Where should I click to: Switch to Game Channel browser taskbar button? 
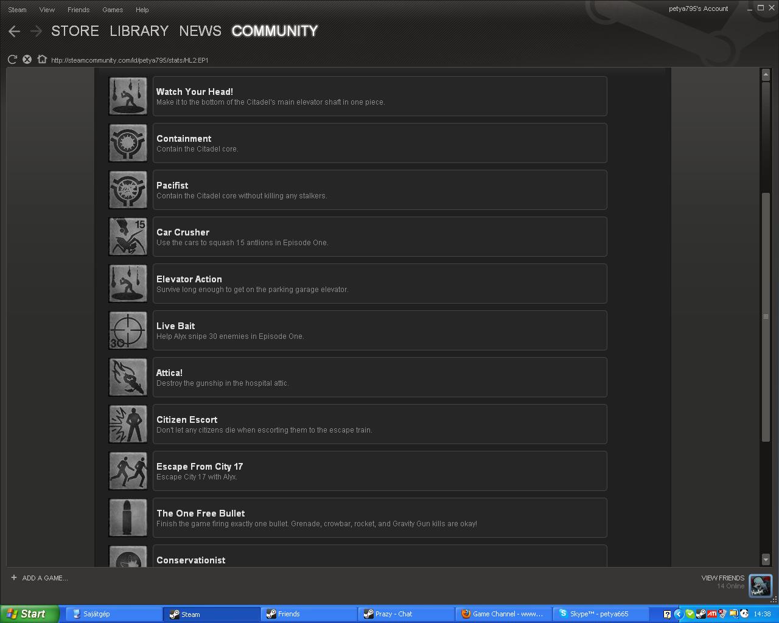coord(504,614)
